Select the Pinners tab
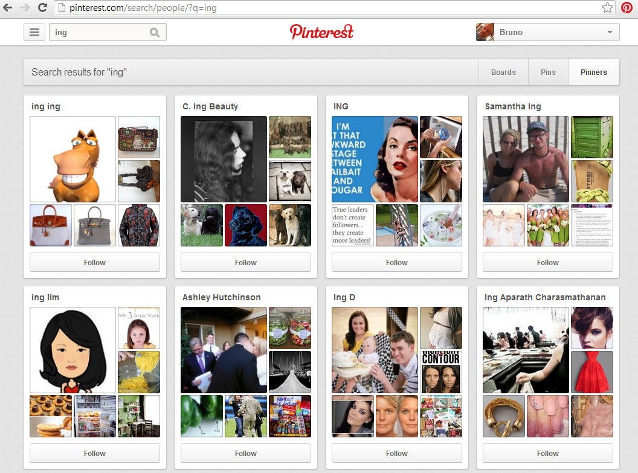 (593, 72)
